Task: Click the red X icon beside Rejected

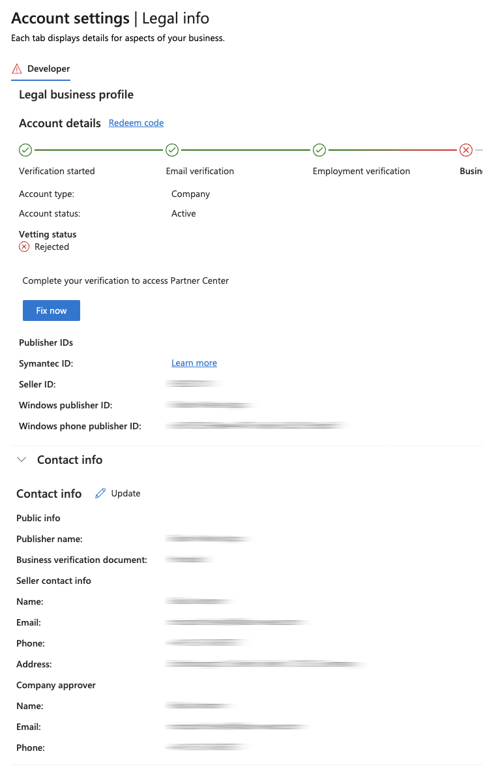Action: click(24, 247)
